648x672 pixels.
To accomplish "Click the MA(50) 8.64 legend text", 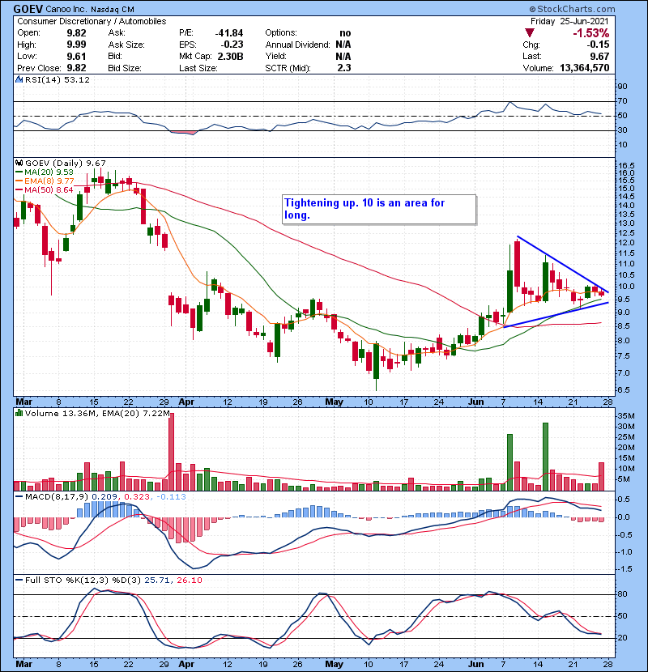I will point(49,189).
